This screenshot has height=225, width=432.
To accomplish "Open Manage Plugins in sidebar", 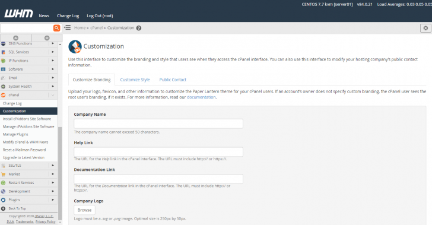I will coord(15,134).
